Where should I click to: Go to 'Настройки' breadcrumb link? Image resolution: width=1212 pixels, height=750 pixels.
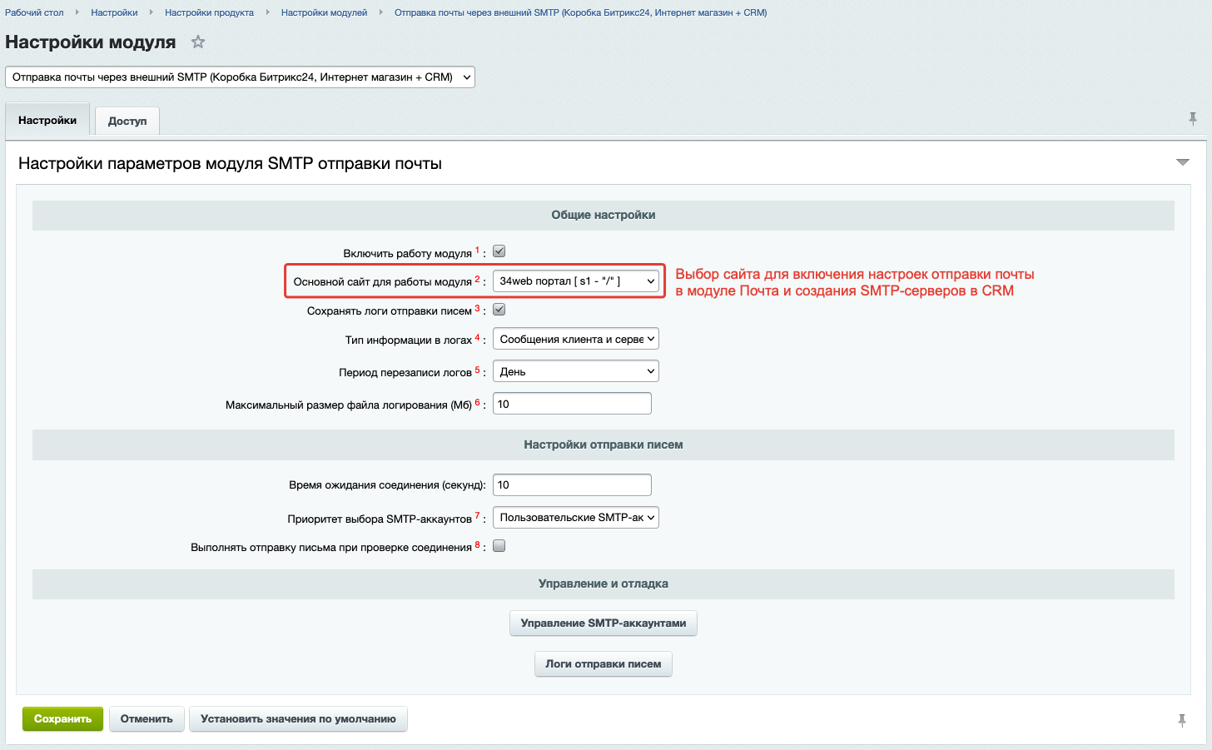(114, 12)
